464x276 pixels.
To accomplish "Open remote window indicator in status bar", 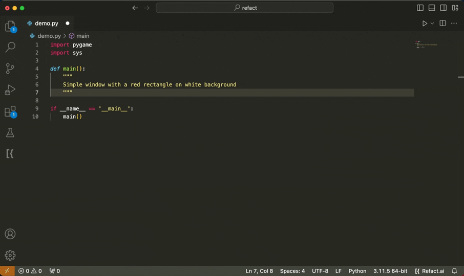I will click(7, 271).
